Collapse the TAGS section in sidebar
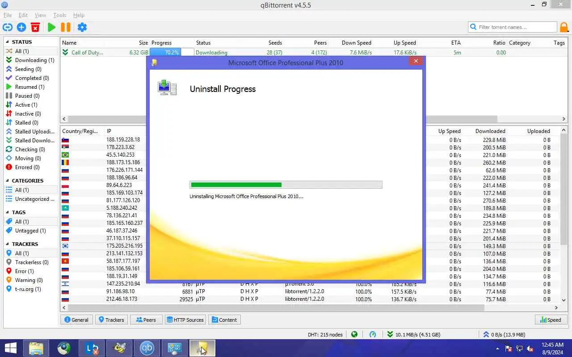The width and height of the screenshot is (572, 357). [8, 212]
